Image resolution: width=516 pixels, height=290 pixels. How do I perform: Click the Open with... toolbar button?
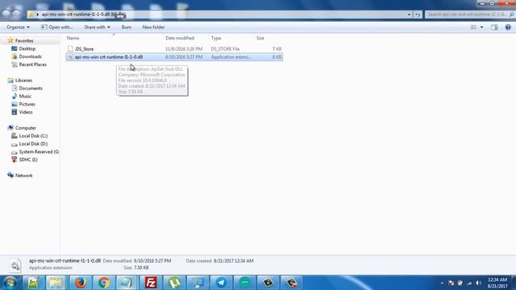point(57,27)
